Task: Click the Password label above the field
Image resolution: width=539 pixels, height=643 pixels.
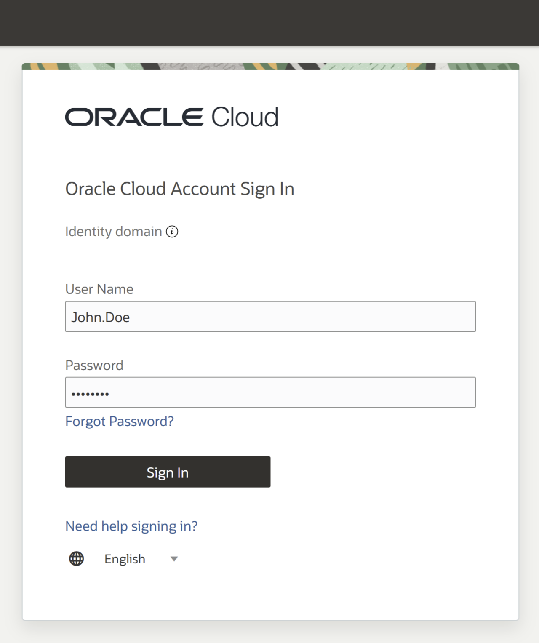Action: coord(94,366)
